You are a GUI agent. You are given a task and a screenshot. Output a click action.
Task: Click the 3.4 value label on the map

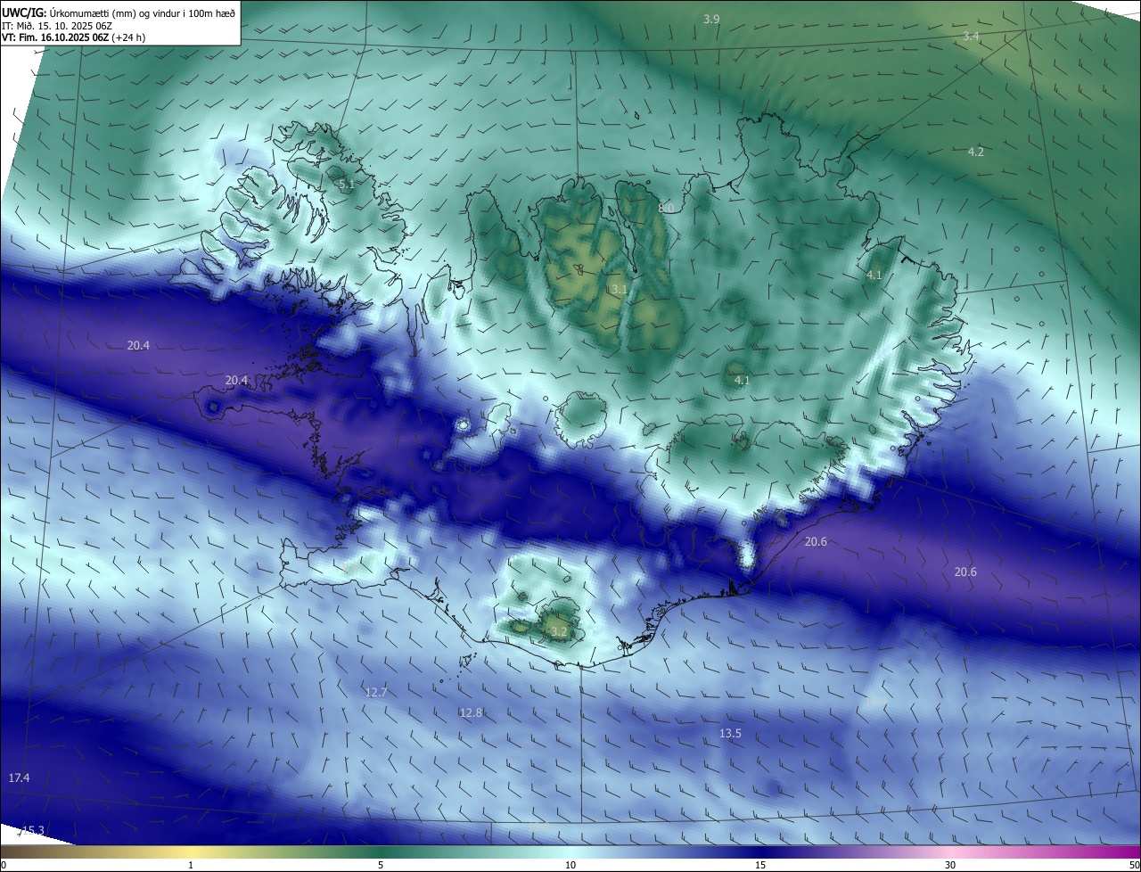click(972, 37)
